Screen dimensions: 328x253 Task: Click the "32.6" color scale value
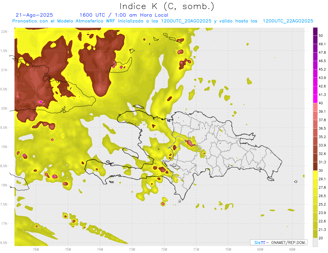(322, 154)
